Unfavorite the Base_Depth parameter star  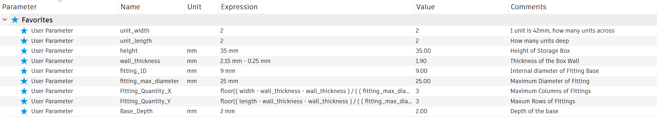pos(24,111)
